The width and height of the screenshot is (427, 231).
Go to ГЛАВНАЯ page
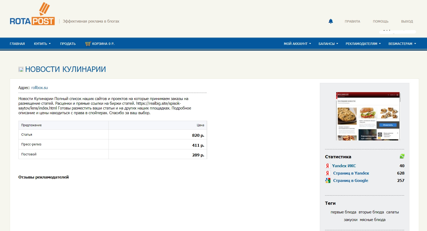(x=17, y=44)
